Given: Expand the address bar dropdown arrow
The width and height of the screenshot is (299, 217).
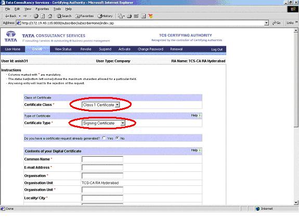Looking at the screenshot, I should click(x=266, y=23).
